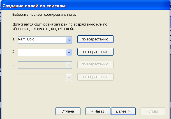Toggle second field's по возрастанию sort button
Viewport: 171px width, 119px height.
coord(95,52)
